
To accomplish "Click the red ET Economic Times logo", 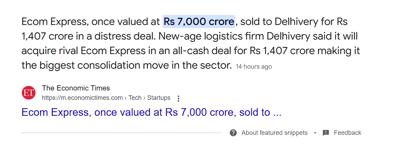I will [29, 93].
